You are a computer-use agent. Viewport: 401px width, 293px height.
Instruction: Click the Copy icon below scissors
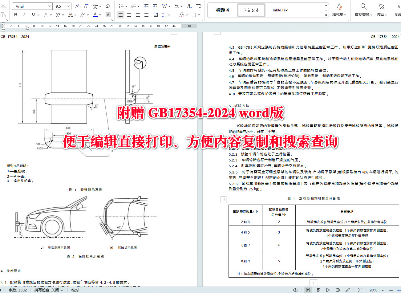tap(3, 15)
